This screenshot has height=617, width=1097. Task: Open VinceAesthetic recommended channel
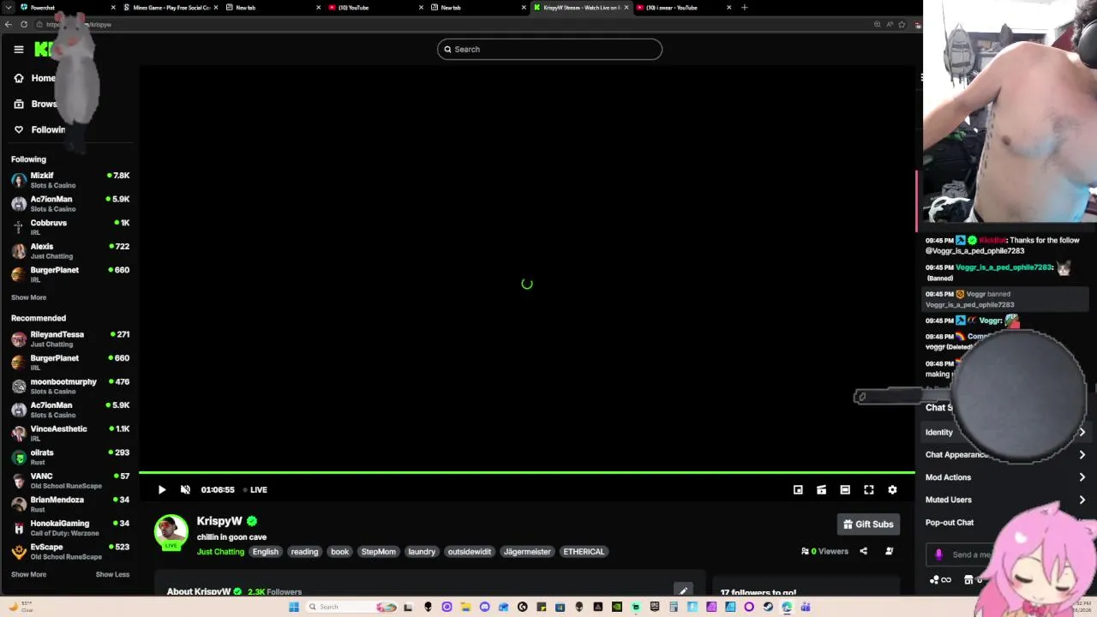pos(70,434)
